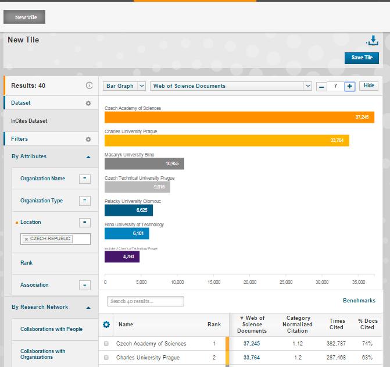Open the Association filter
The image size is (390, 367).
tap(34, 285)
